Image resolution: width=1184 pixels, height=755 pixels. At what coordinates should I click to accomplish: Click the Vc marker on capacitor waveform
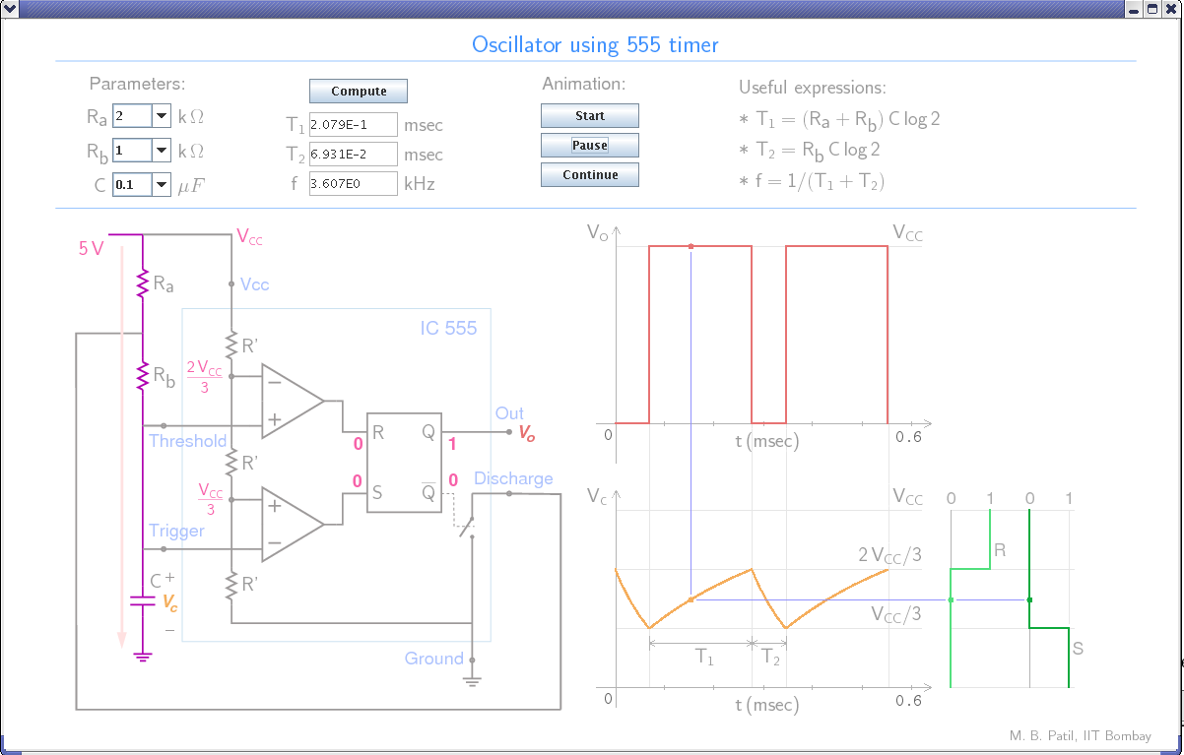pyautogui.click(x=691, y=599)
